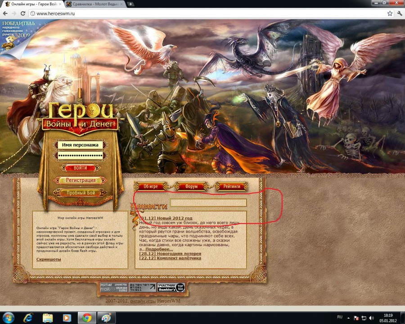The image size is (405, 324).
Task: Click the 'Мир онлайн игры HeroesWM' heading
Action: (81, 218)
